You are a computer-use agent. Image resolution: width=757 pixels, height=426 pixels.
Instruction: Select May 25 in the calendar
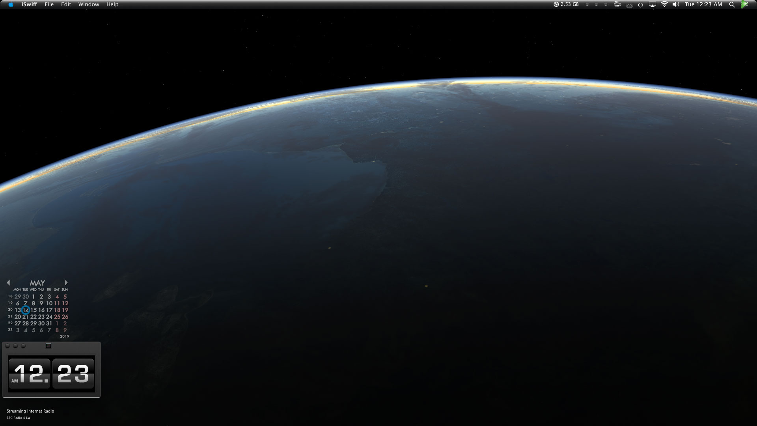coord(57,317)
